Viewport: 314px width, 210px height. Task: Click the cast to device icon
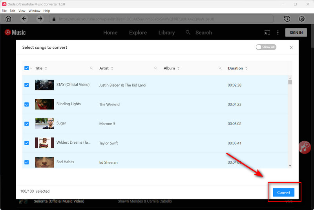267,33
